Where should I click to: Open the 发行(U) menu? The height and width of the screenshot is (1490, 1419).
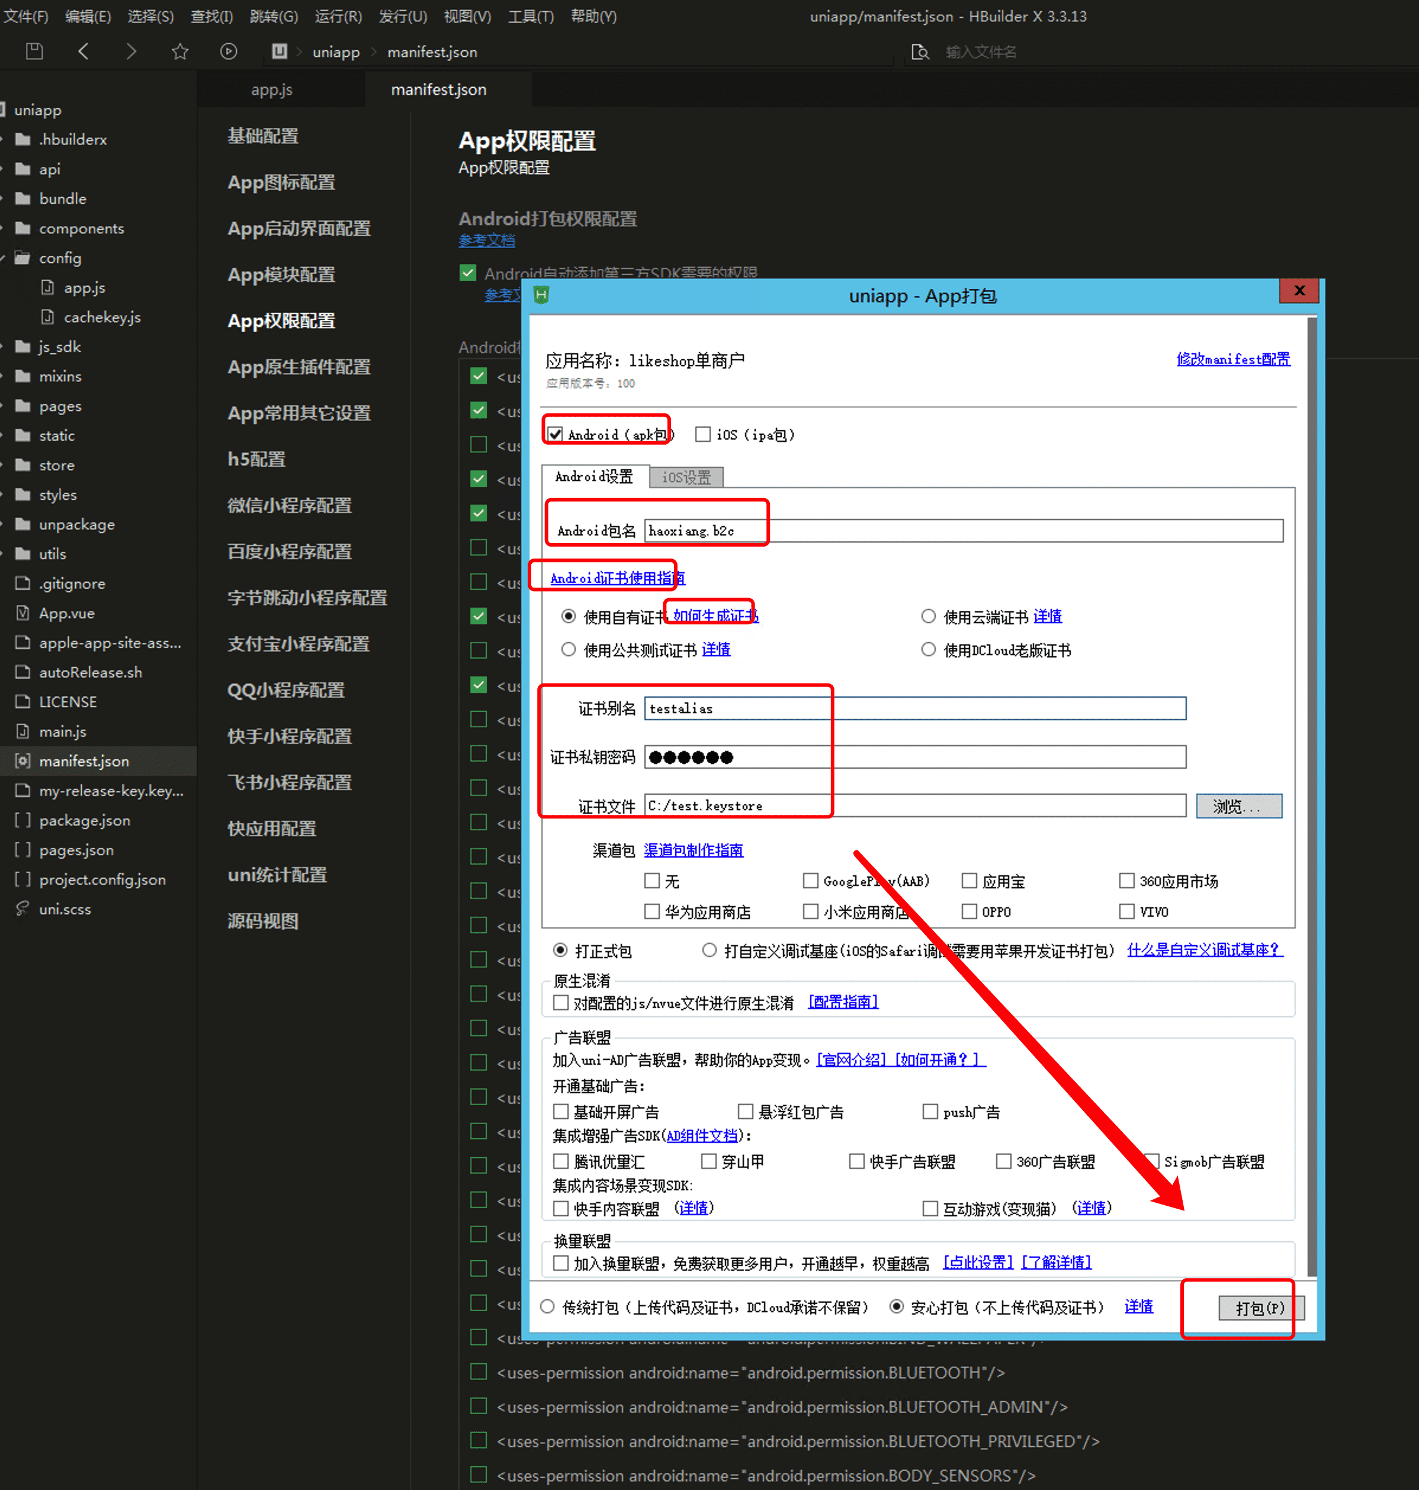402,16
